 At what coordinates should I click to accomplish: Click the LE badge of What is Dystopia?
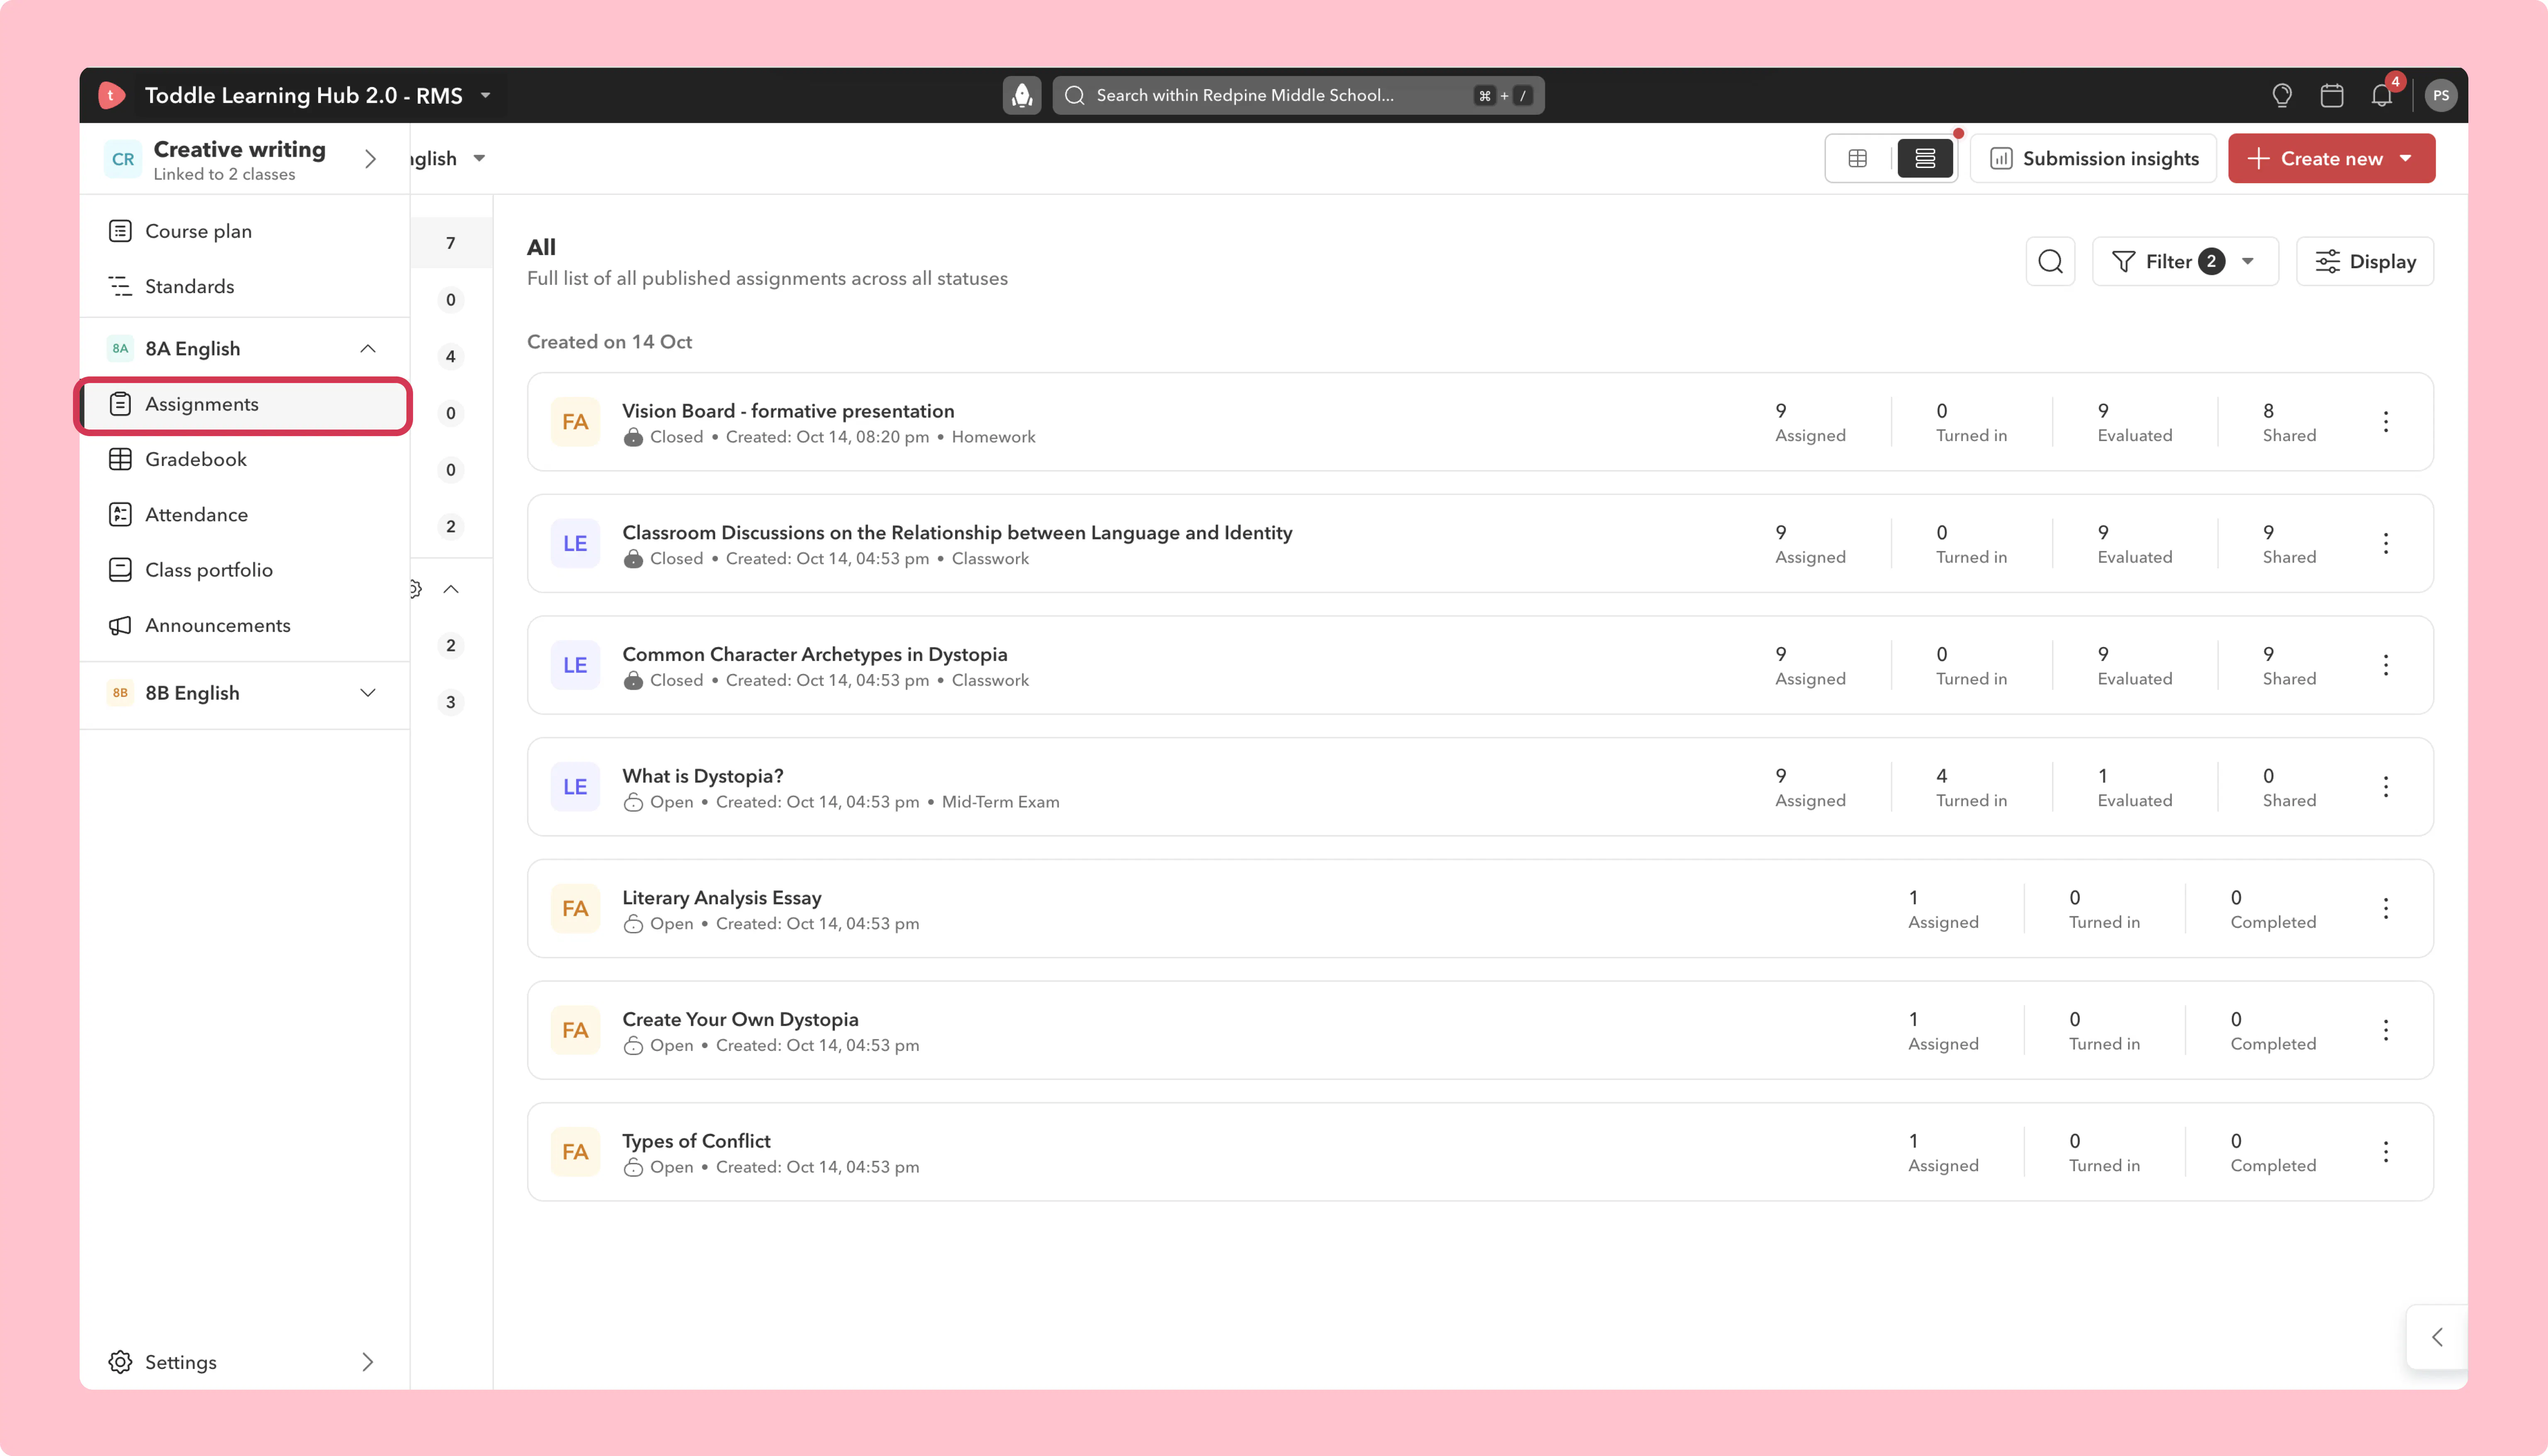point(575,787)
